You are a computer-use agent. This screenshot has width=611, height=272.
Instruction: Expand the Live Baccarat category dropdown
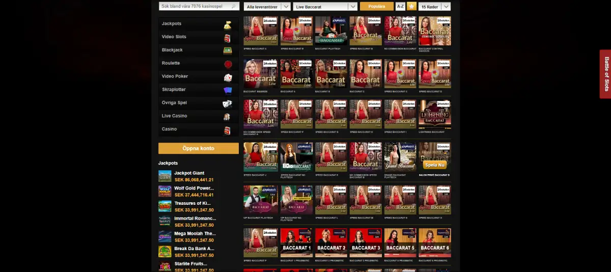(326, 7)
